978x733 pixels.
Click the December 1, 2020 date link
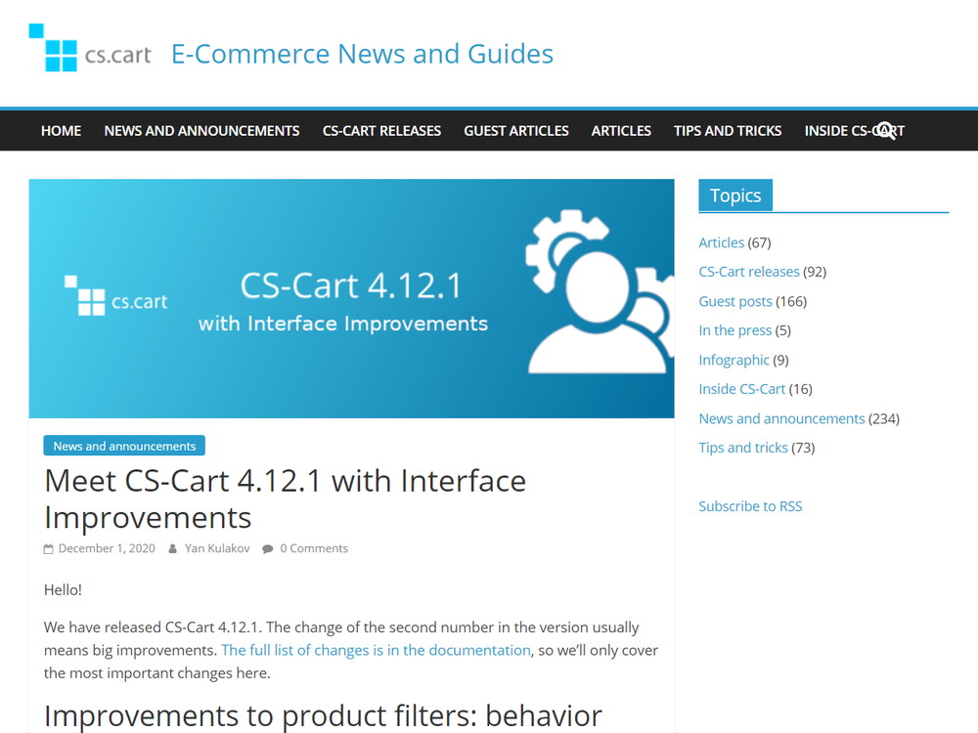click(107, 548)
